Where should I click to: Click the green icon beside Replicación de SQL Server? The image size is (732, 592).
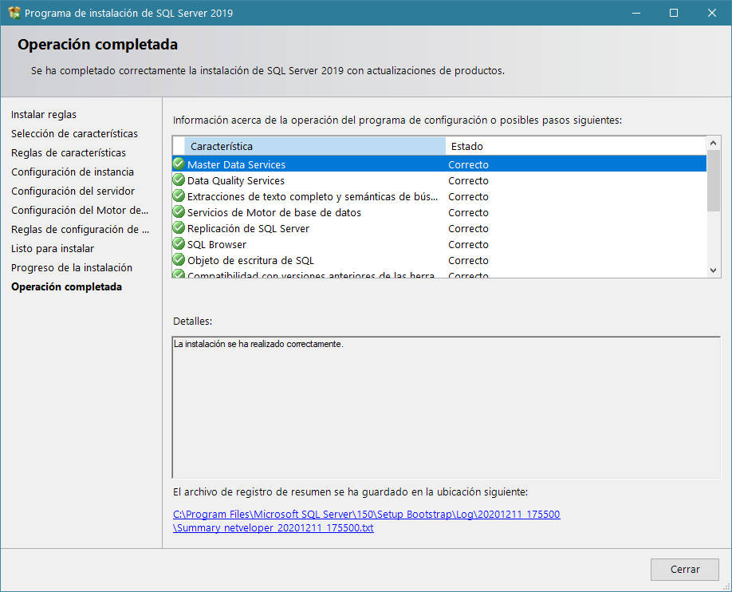(x=177, y=228)
